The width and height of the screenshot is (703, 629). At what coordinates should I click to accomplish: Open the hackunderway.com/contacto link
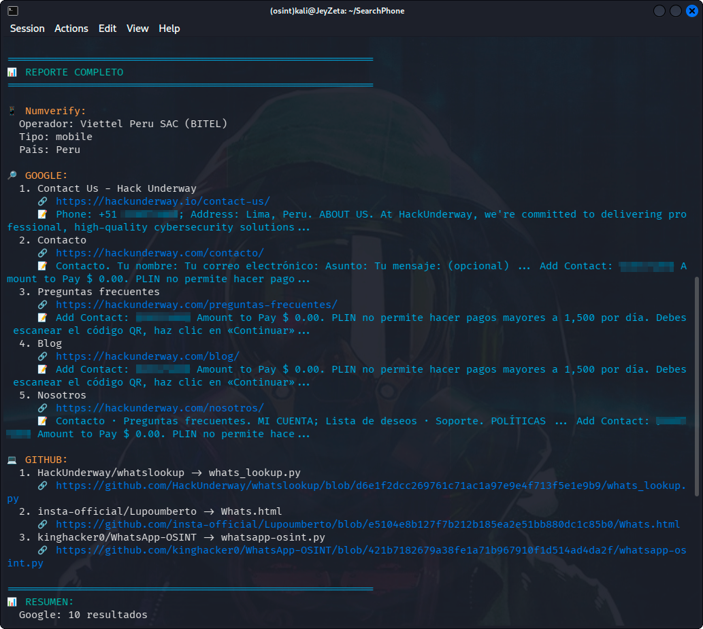(160, 253)
